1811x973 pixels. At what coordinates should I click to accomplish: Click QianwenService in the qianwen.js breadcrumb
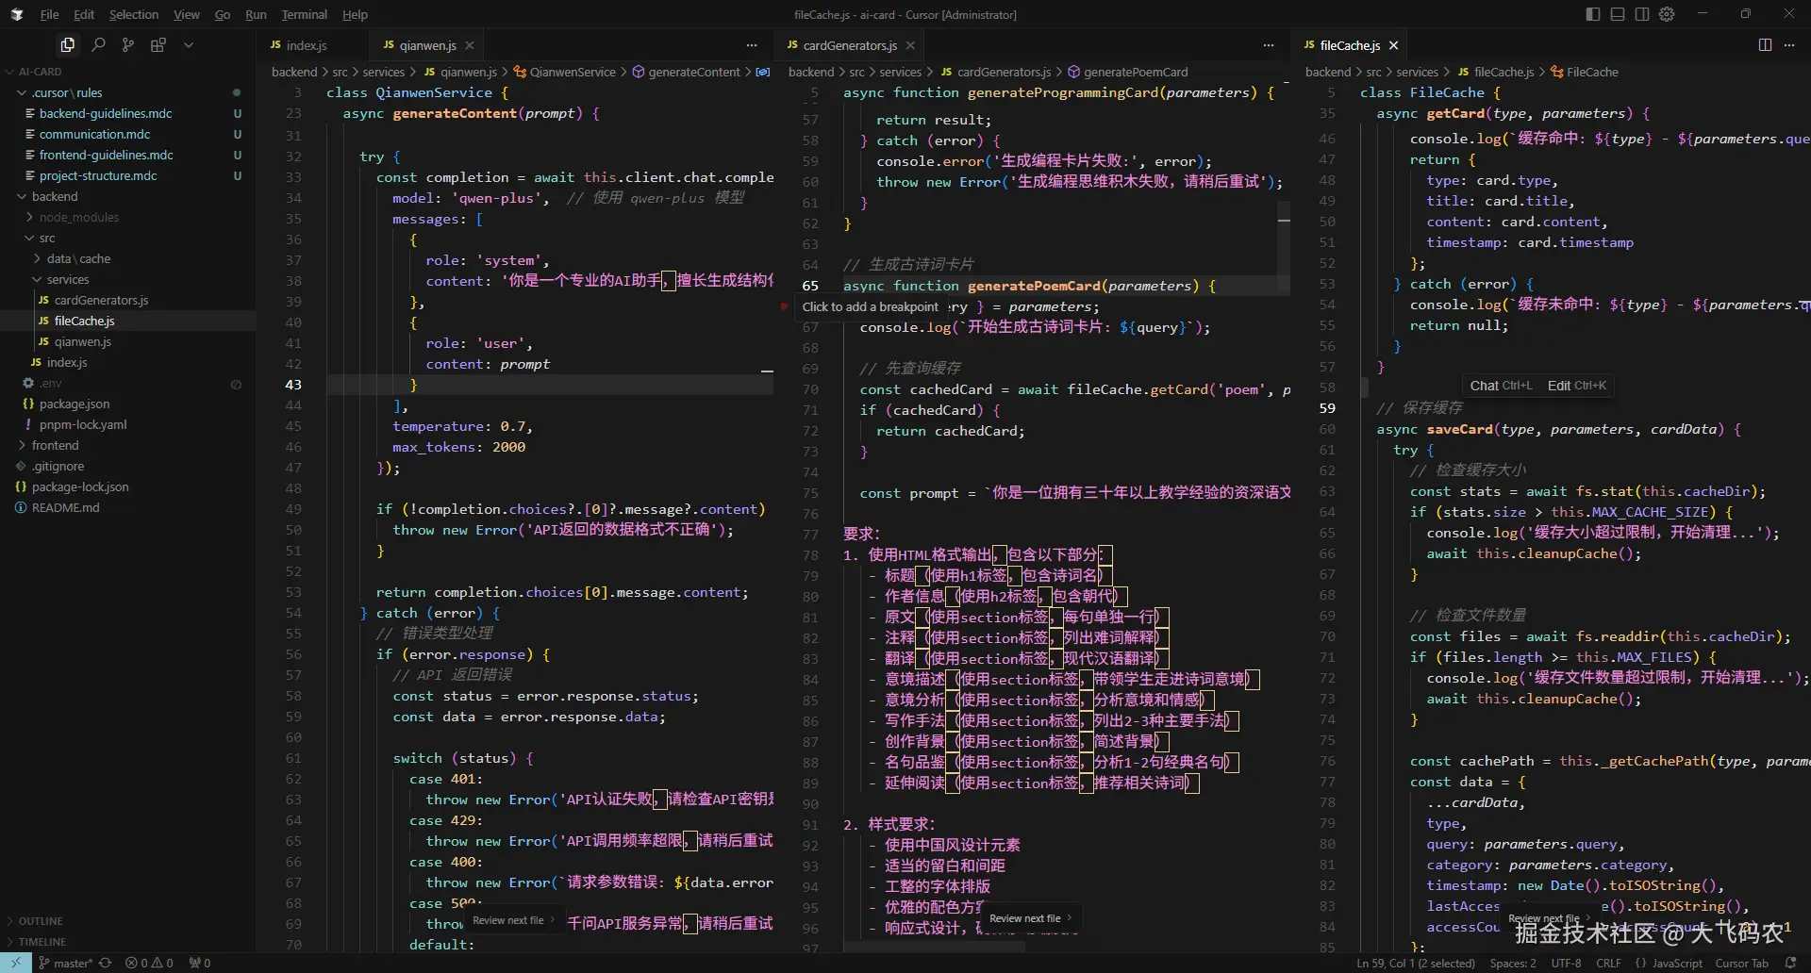[573, 72]
